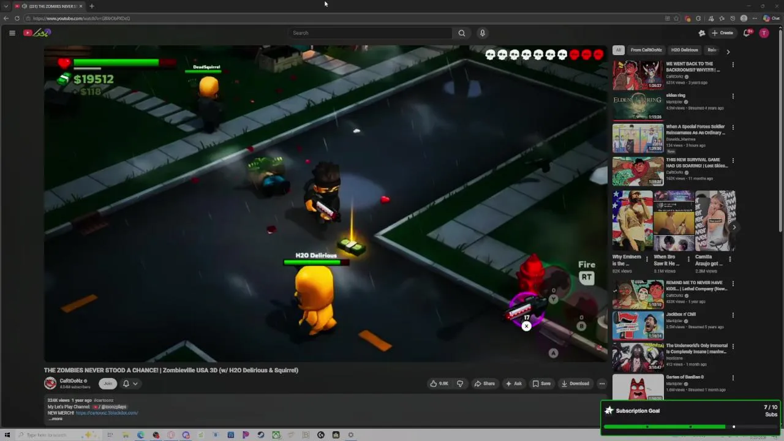Open the CaRtOoNz channel name link
This screenshot has height=441, width=784.
click(71, 381)
